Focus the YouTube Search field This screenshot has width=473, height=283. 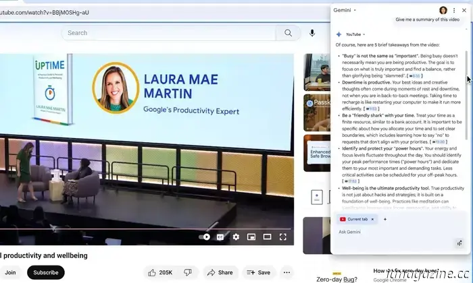pyautogui.click(x=168, y=33)
